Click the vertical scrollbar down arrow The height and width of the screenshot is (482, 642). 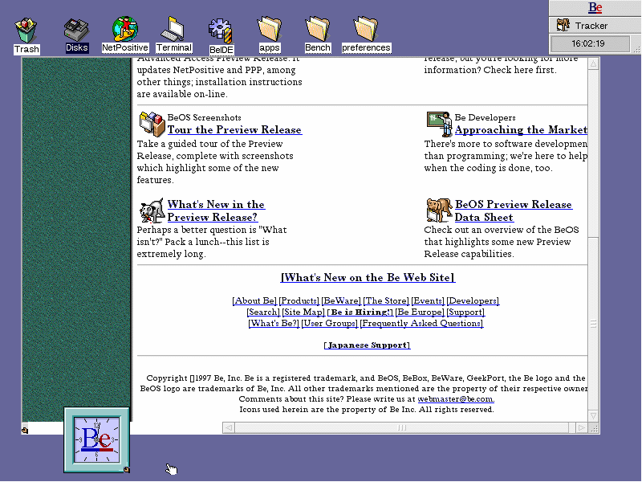coord(593,415)
